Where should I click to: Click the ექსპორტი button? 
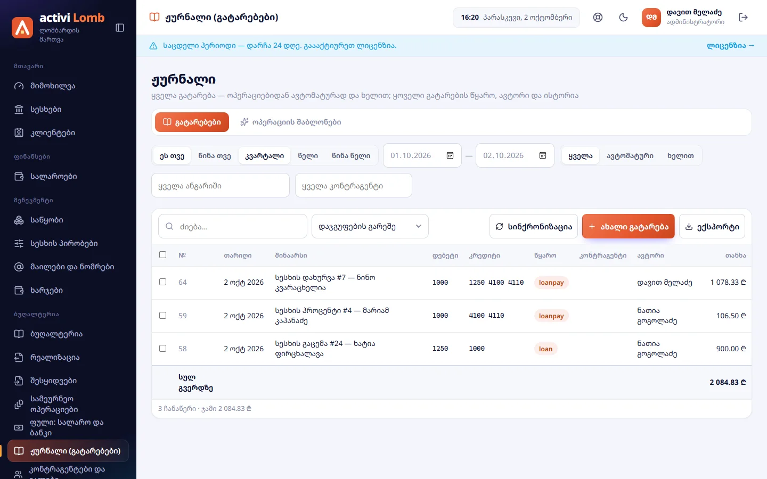click(712, 226)
